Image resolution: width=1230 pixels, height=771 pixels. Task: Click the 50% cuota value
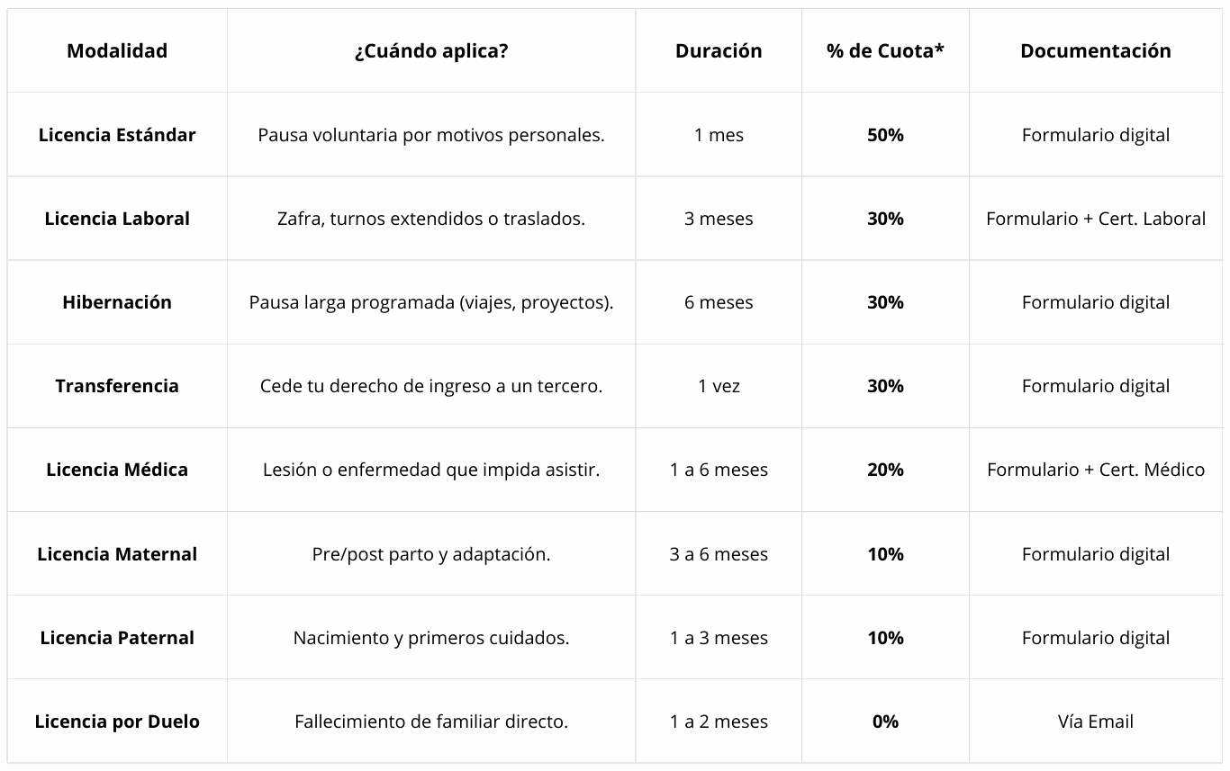[885, 135]
